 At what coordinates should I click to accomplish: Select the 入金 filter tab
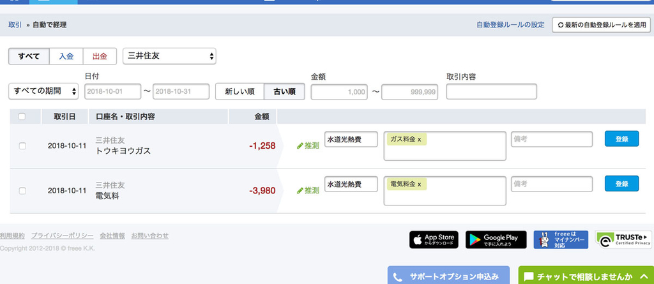[66, 56]
